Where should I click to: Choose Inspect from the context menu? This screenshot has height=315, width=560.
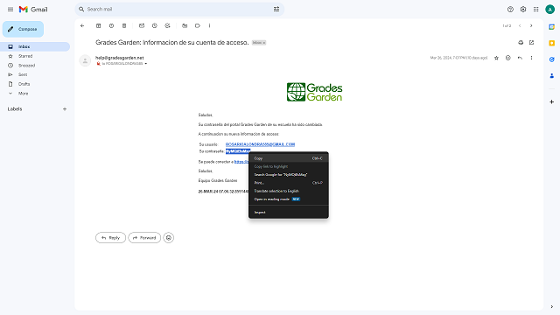point(289,213)
